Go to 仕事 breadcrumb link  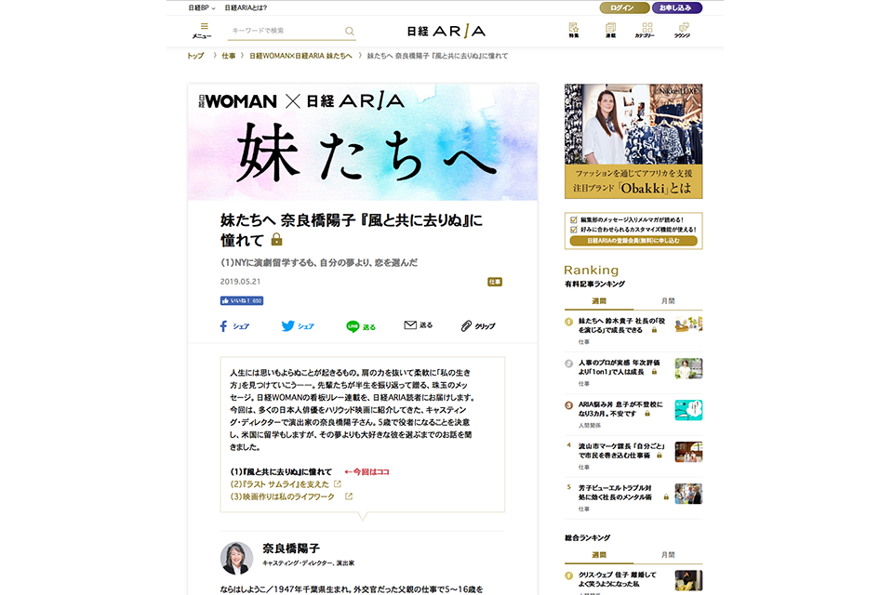[x=229, y=56]
